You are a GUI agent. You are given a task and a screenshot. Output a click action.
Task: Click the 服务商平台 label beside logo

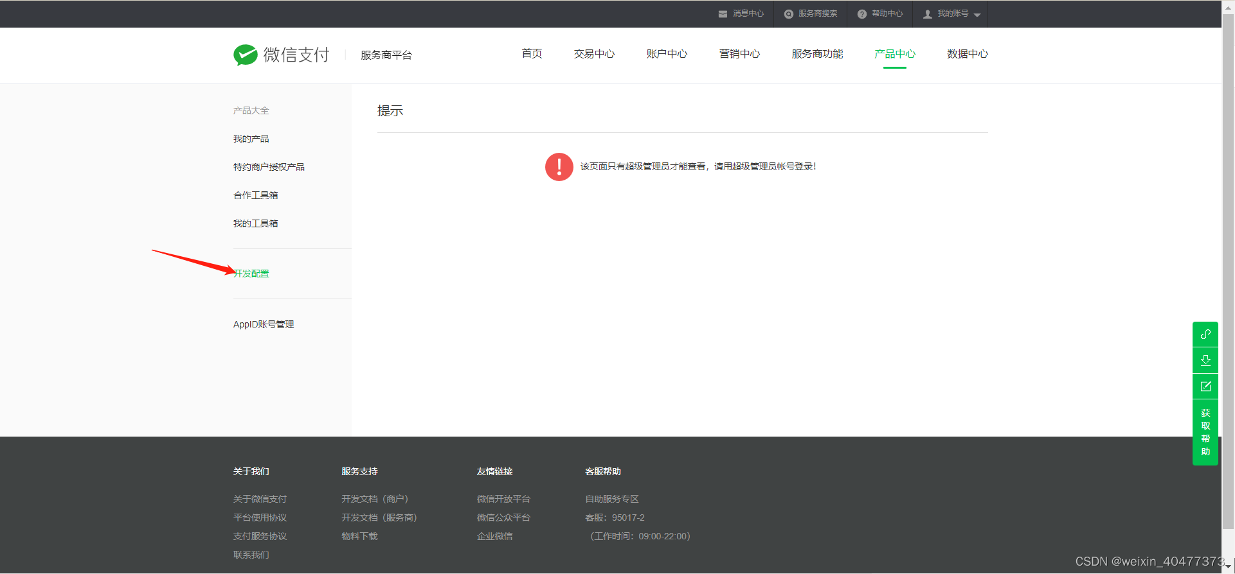386,55
